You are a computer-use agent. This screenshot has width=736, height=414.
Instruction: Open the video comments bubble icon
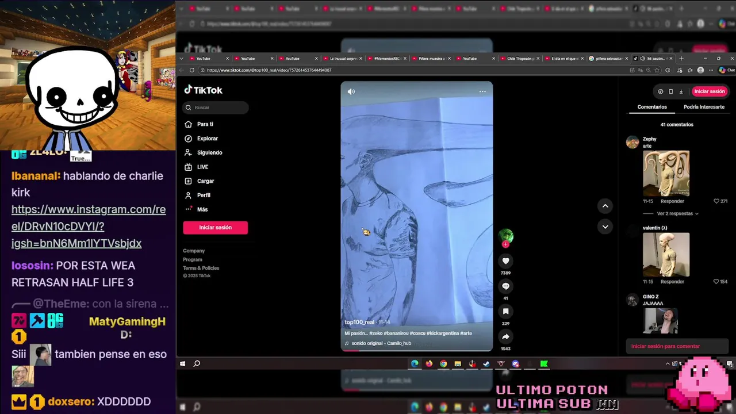tap(505, 286)
